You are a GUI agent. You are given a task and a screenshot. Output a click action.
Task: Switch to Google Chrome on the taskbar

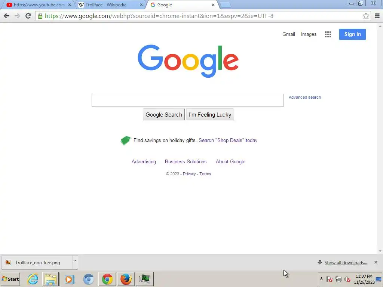pyautogui.click(x=107, y=279)
